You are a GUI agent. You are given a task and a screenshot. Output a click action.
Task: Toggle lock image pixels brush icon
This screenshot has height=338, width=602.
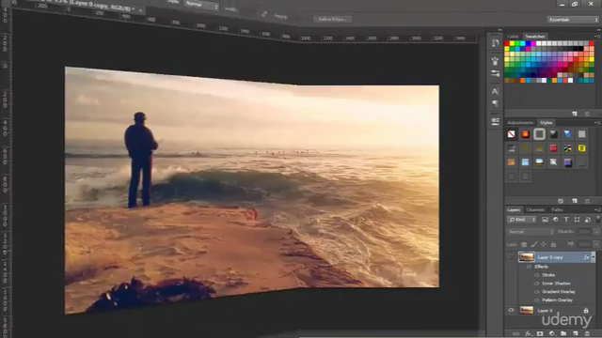534,244
